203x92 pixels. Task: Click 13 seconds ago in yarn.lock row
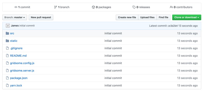187,85
